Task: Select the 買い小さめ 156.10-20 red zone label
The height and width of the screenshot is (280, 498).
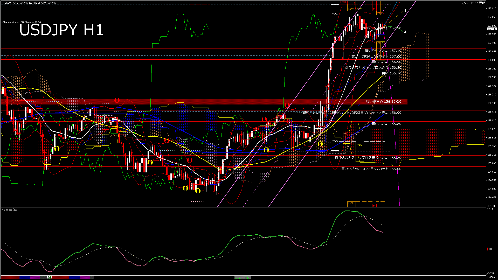Action: coord(383,102)
